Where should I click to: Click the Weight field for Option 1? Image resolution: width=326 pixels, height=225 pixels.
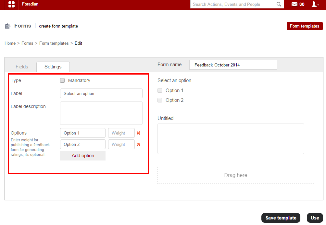(x=121, y=133)
